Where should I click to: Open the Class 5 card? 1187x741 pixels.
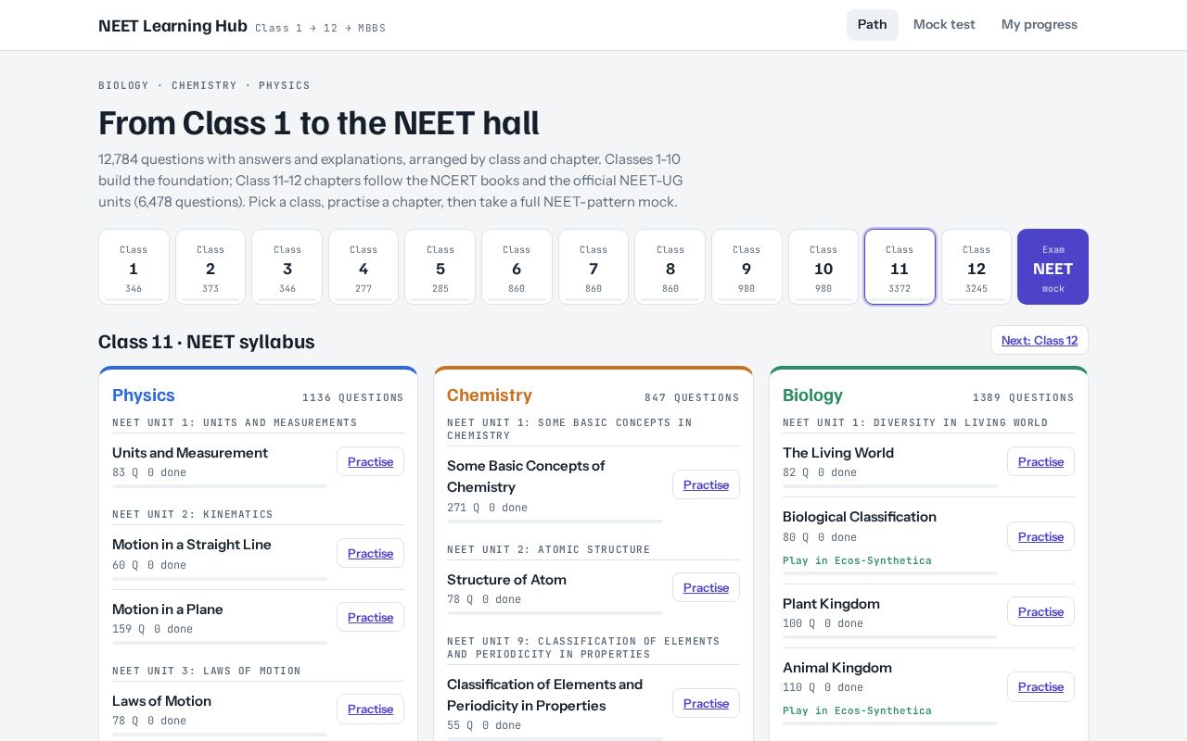(x=440, y=267)
